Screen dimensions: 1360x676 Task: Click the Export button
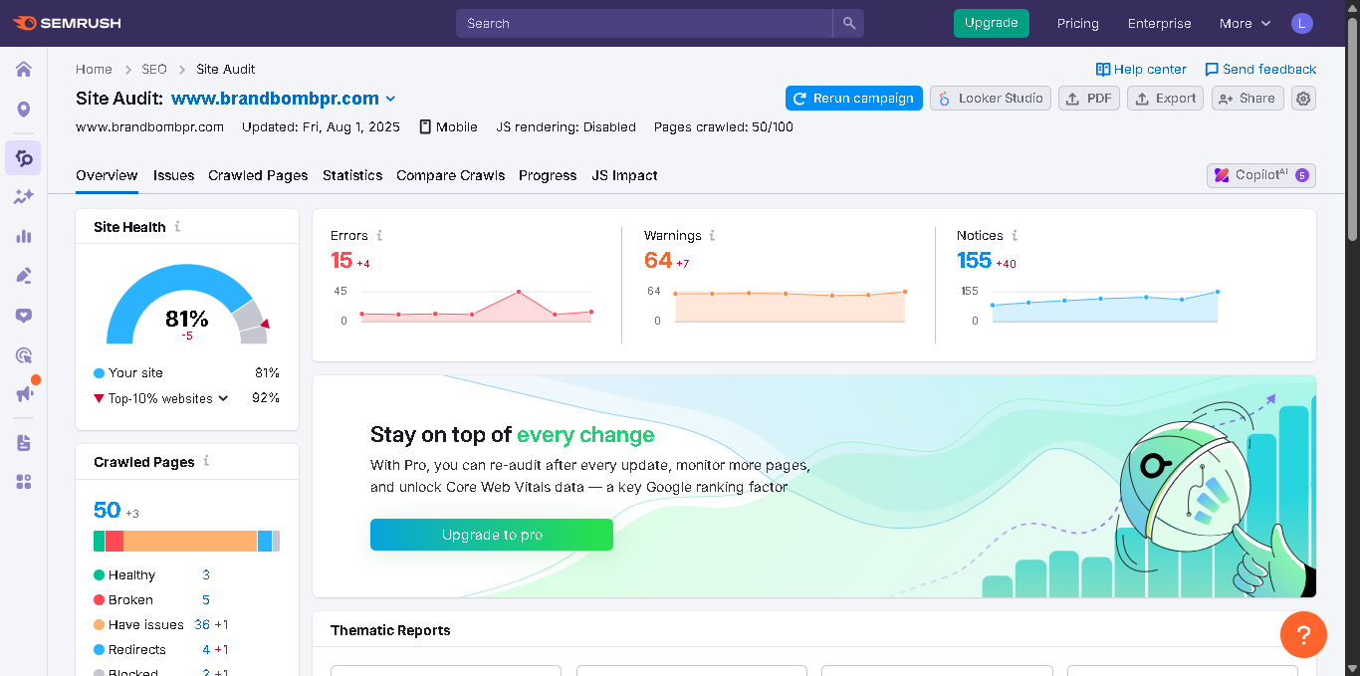(1166, 99)
